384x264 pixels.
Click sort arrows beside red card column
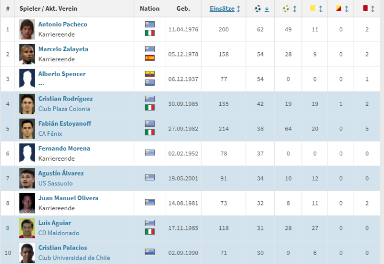(x=373, y=9)
